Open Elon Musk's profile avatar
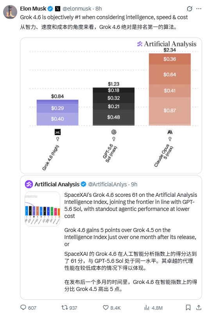 pos(10,12)
